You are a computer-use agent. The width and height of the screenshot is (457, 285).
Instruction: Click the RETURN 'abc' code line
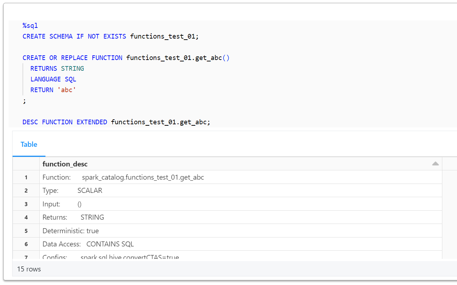(53, 90)
